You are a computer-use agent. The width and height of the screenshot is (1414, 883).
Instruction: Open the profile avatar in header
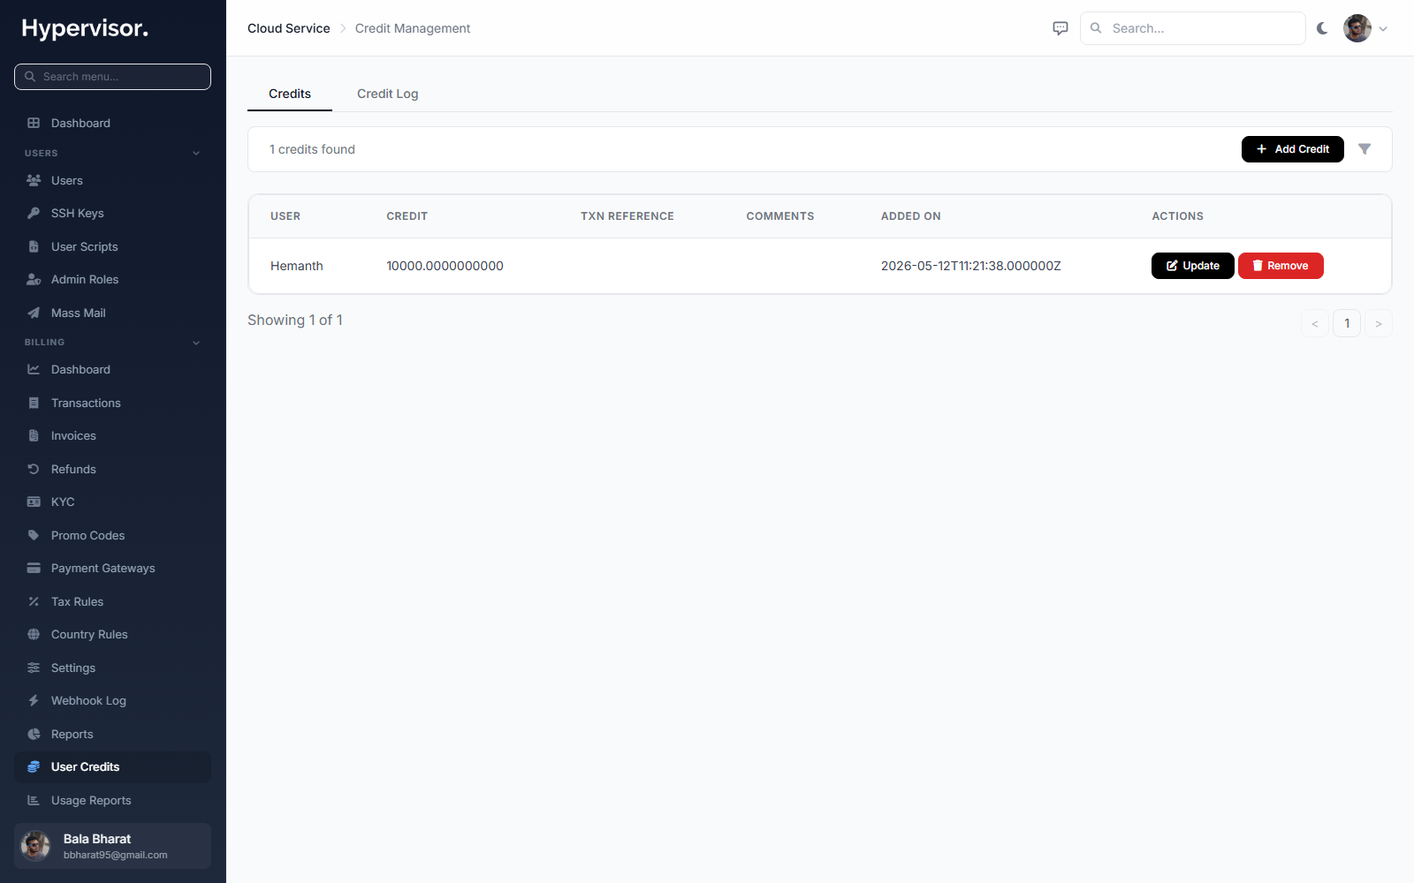1357,28
